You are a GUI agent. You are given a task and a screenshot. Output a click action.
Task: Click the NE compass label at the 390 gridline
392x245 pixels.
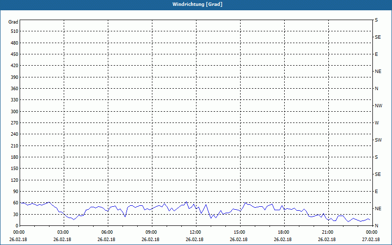tap(378, 72)
